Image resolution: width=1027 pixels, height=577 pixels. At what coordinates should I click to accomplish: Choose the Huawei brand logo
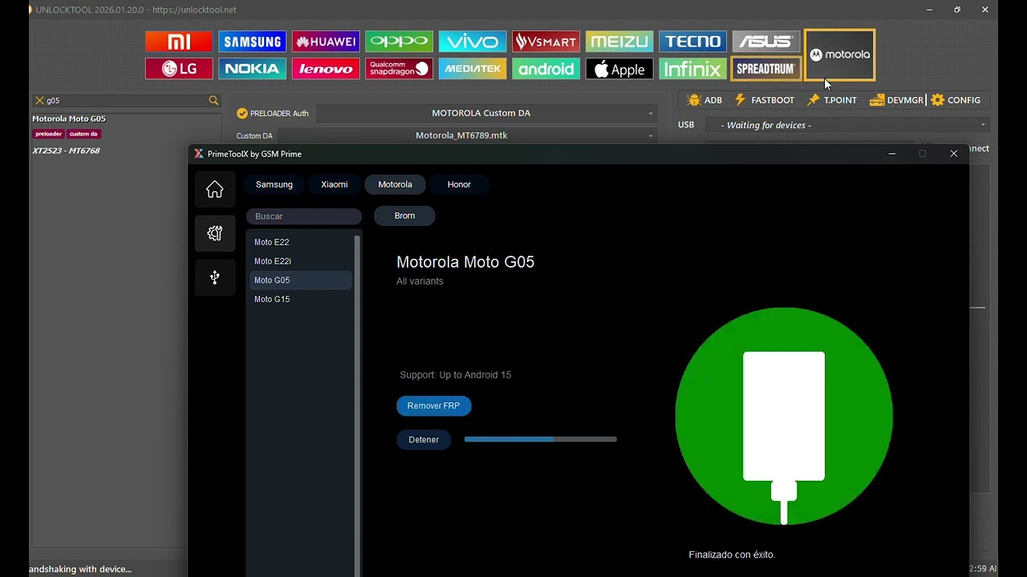point(326,42)
